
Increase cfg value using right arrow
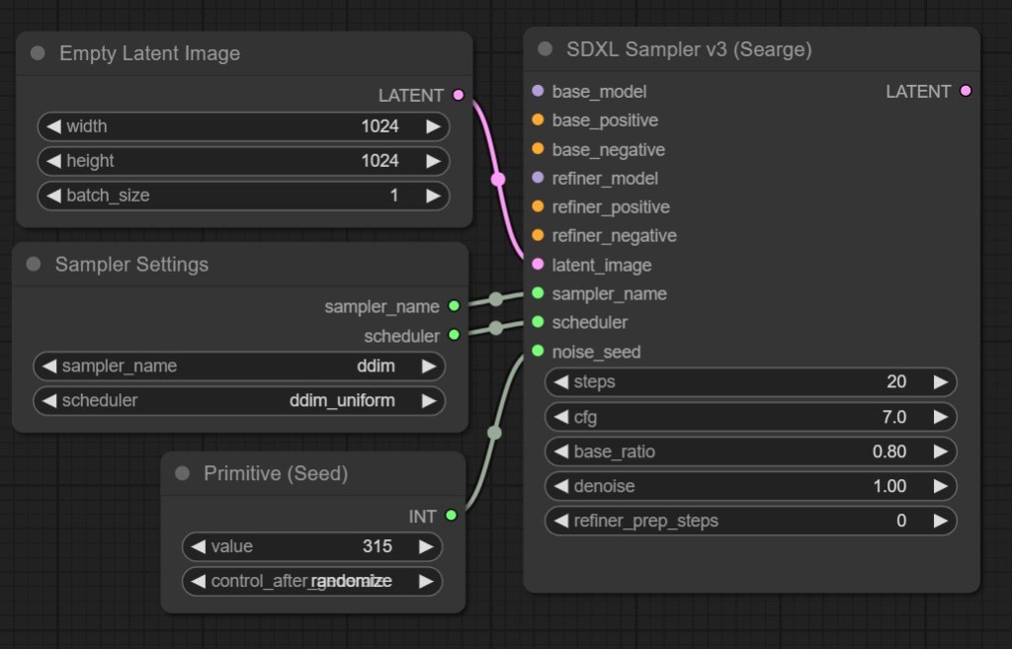coord(940,417)
